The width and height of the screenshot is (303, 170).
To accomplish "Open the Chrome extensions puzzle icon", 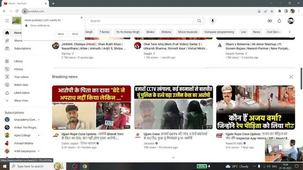I will tap(279, 11).
